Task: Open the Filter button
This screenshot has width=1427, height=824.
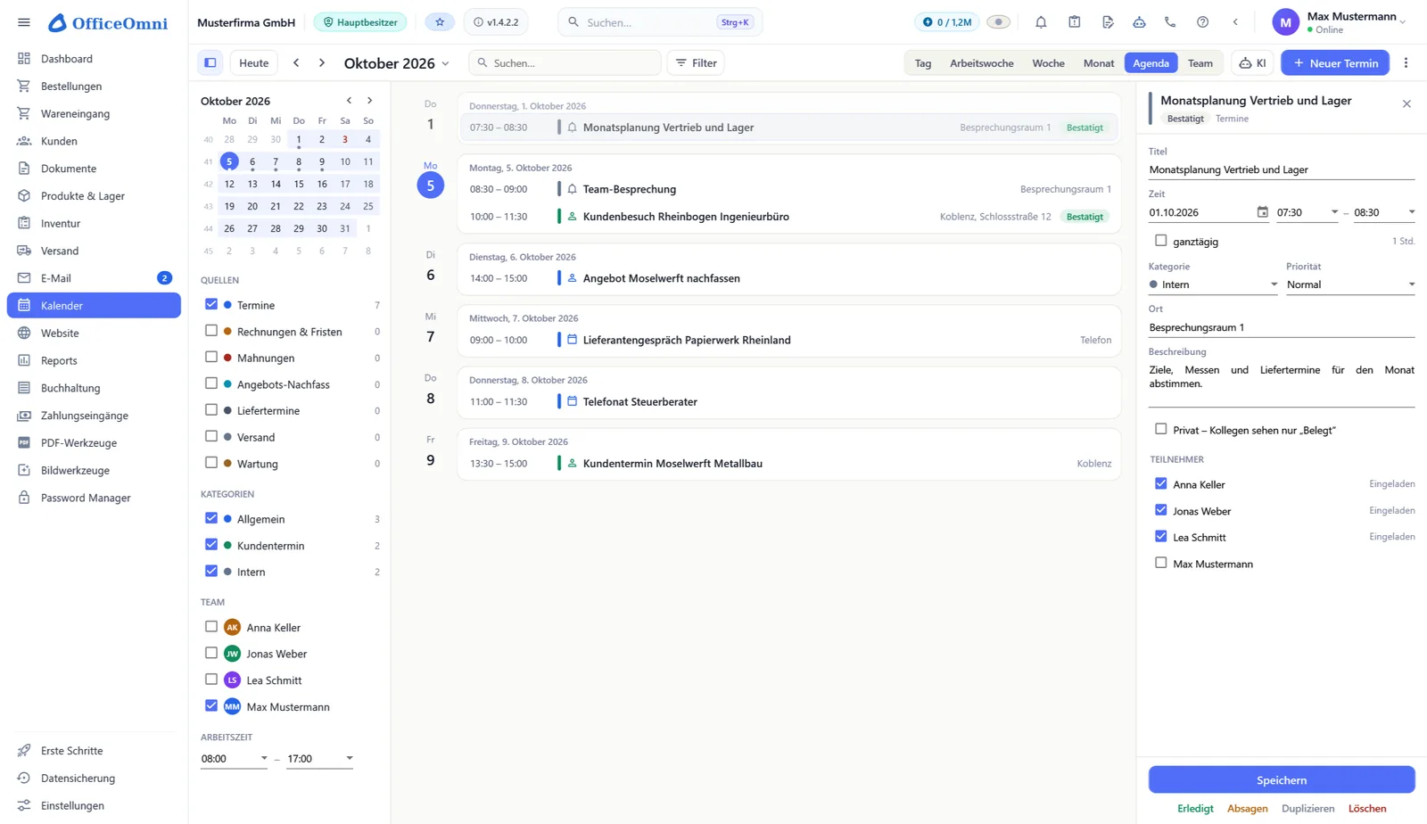Action: tap(696, 63)
